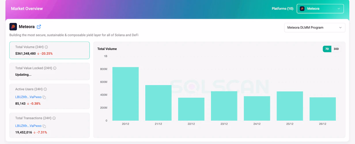Select the Total Transactions (24H) card
Screen dimensions: 355x144
50,125
